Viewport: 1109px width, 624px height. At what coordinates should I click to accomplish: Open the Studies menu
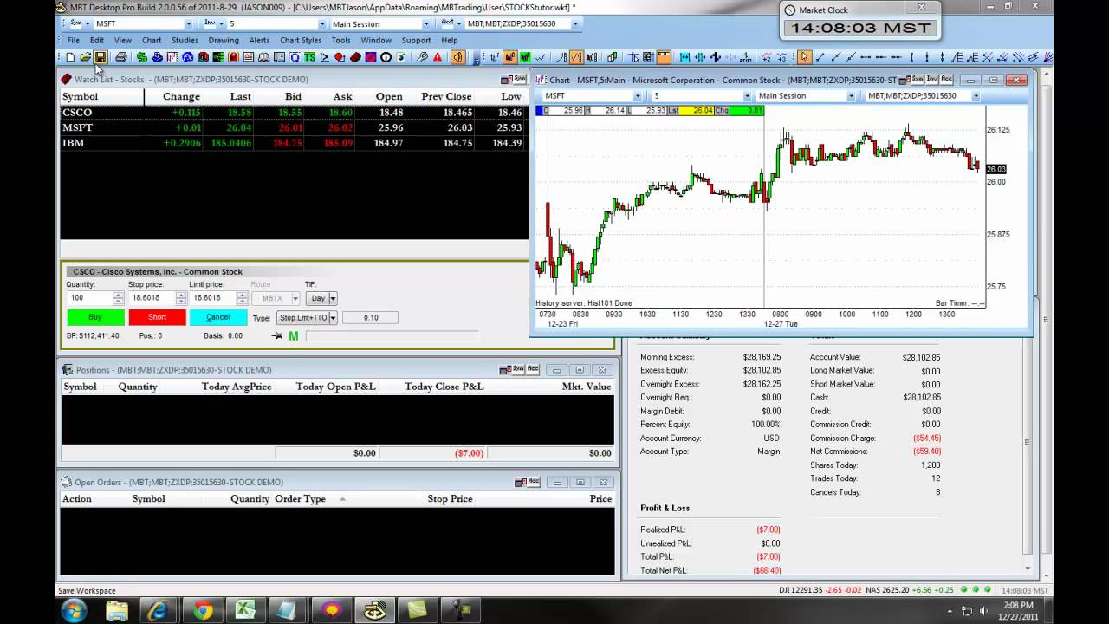click(x=185, y=40)
